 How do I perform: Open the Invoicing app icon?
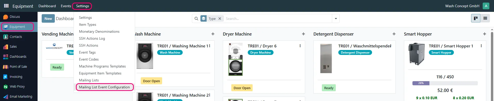(6, 77)
